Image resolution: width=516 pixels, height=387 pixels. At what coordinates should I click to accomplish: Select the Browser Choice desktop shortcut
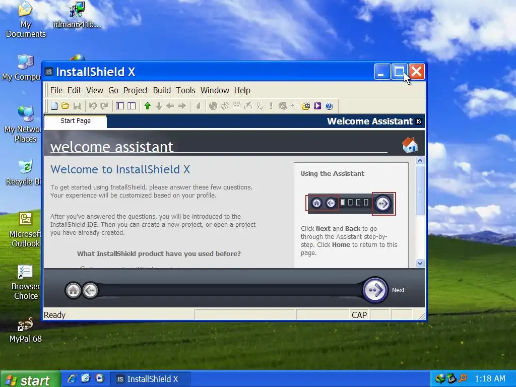point(26,282)
